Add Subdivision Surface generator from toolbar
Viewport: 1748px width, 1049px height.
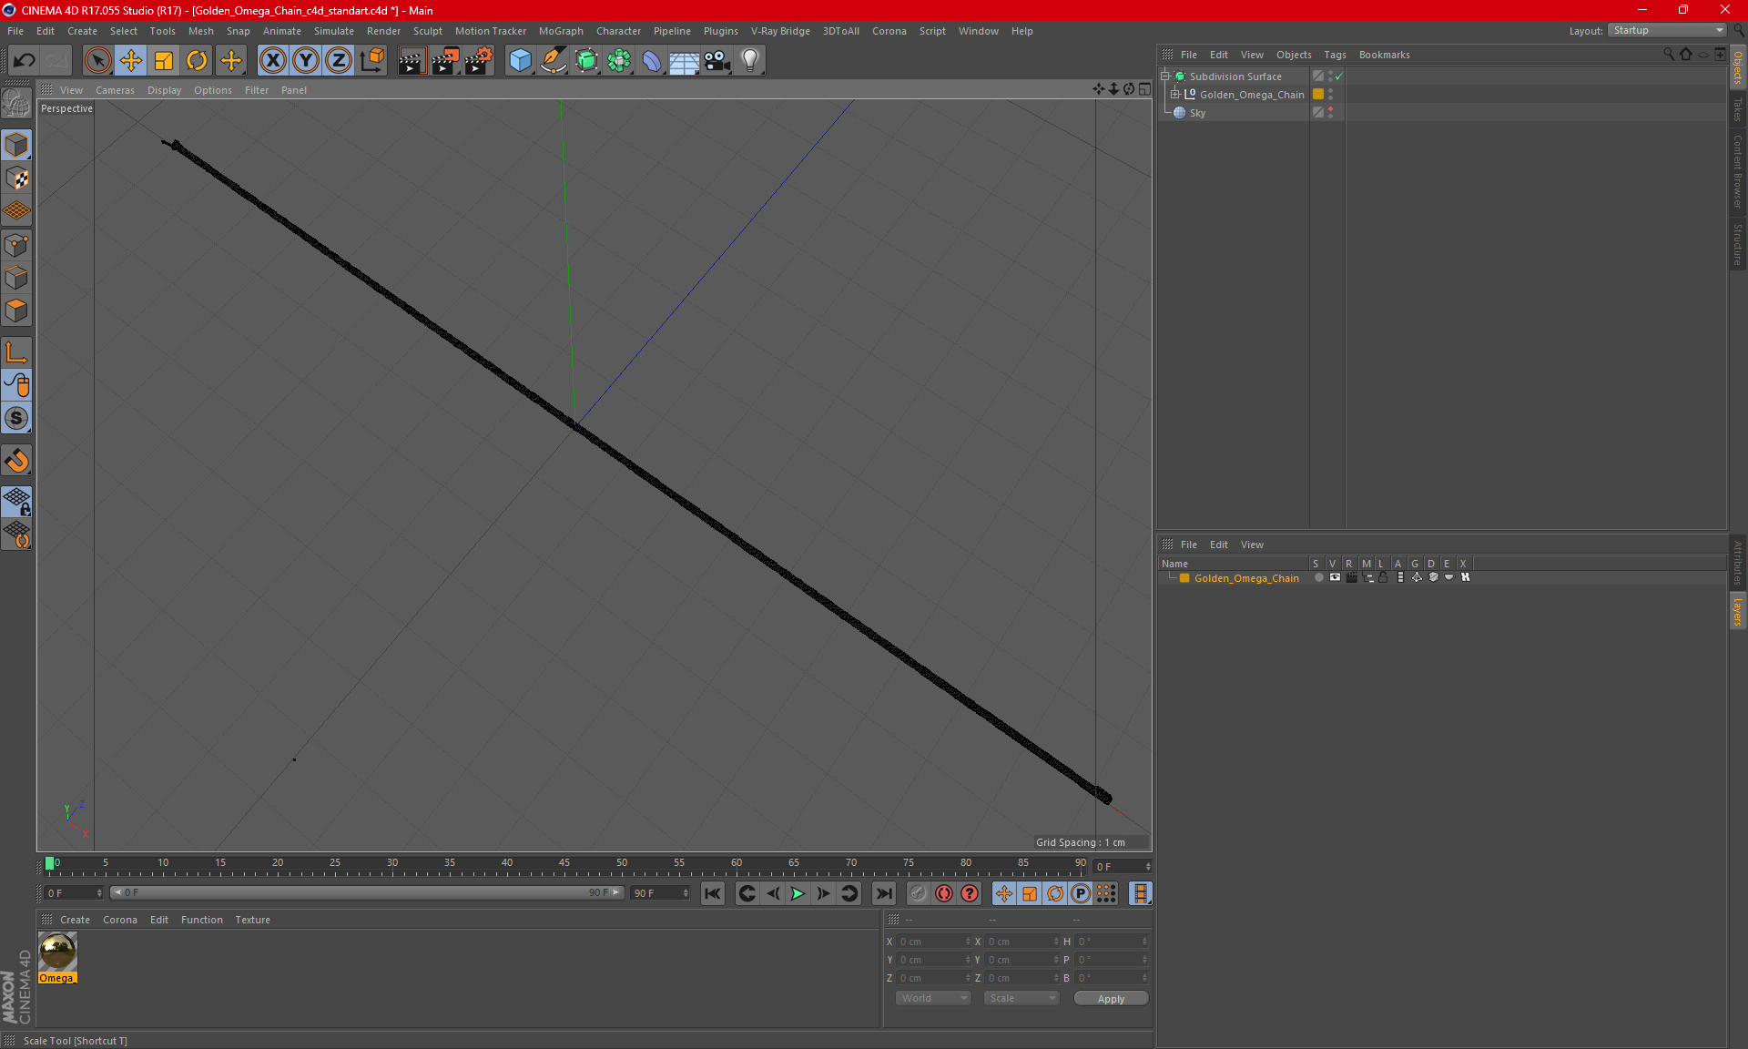click(x=586, y=61)
